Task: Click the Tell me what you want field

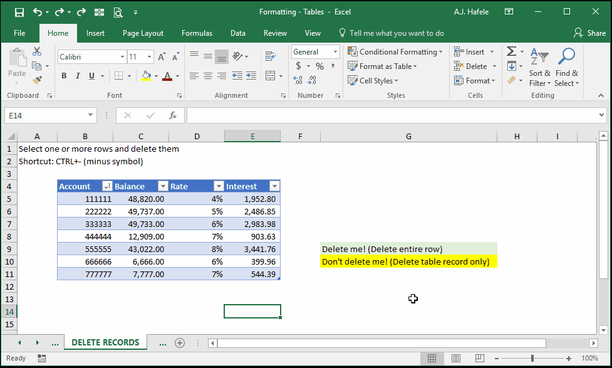Action: [x=392, y=33]
